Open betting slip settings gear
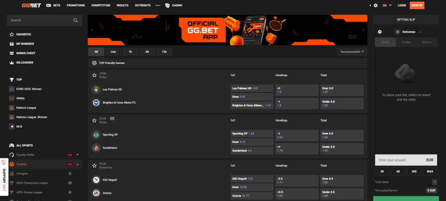The height and width of the screenshot is (201, 446). coord(380,32)
